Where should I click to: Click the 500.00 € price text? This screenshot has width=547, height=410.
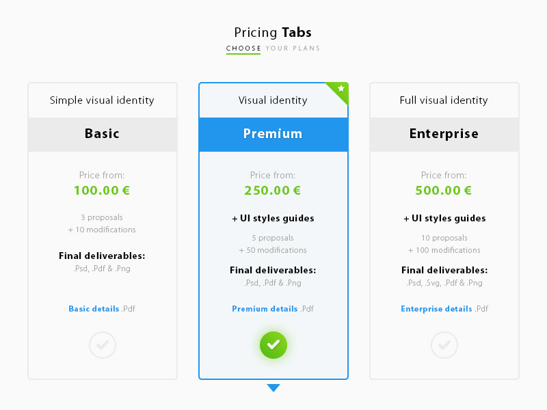(x=444, y=191)
